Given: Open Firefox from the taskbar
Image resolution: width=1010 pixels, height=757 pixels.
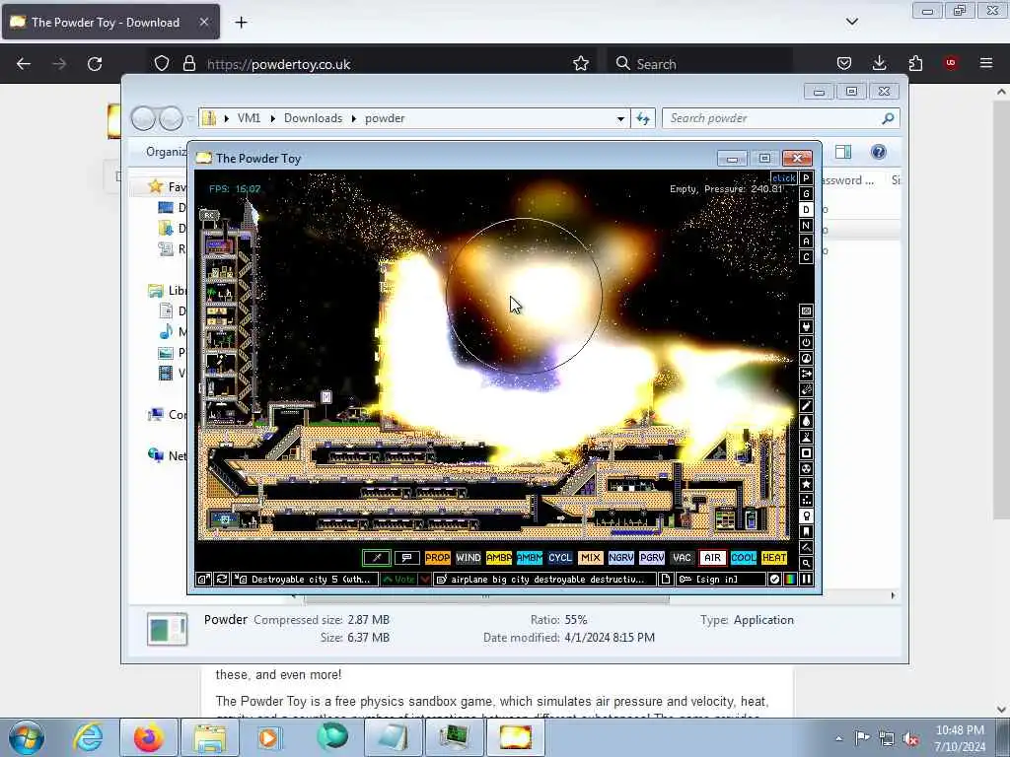Looking at the screenshot, I should (148, 737).
